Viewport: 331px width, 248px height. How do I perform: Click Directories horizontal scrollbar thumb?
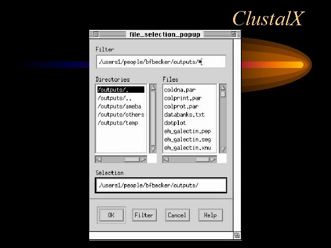pyautogui.click(x=132, y=159)
